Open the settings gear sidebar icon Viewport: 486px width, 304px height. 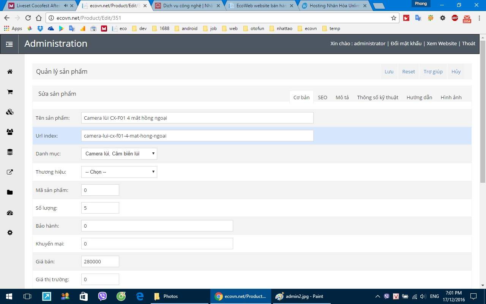click(x=10, y=233)
